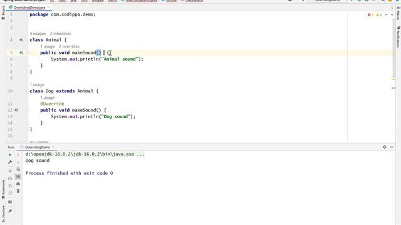This screenshot has height=225, width=401.
Task: Click the camera dump threads icon
Action: (x=10, y=178)
